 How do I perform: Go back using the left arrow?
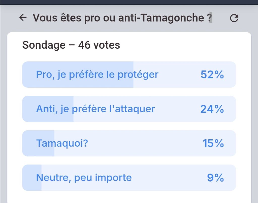click(x=23, y=18)
